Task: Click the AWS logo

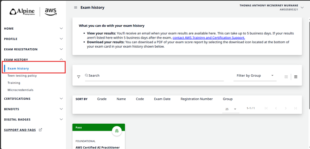Action: coord(51,12)
